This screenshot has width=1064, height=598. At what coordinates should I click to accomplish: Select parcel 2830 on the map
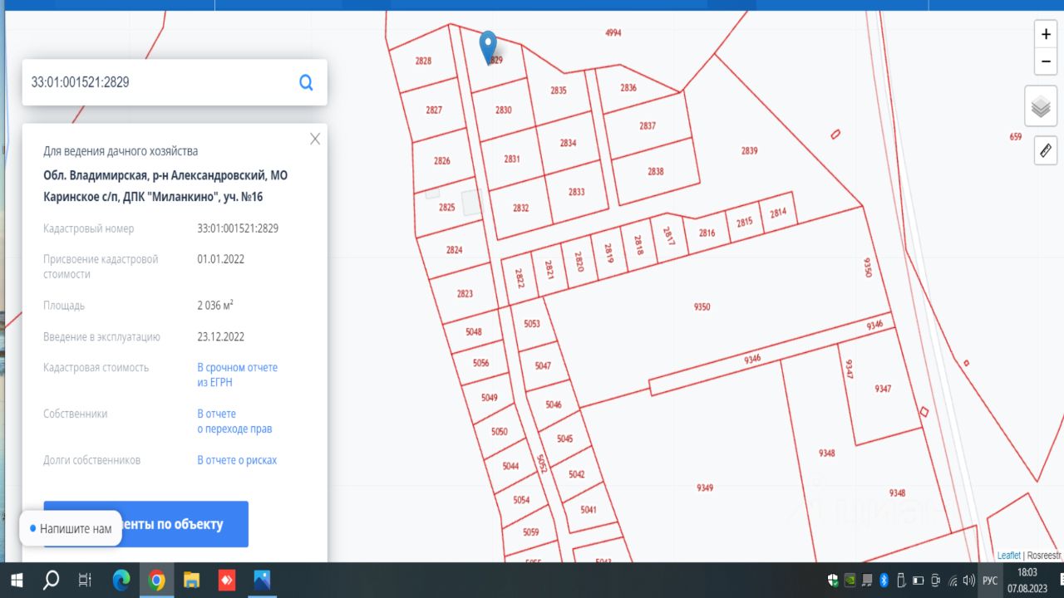tap(504, 110)
